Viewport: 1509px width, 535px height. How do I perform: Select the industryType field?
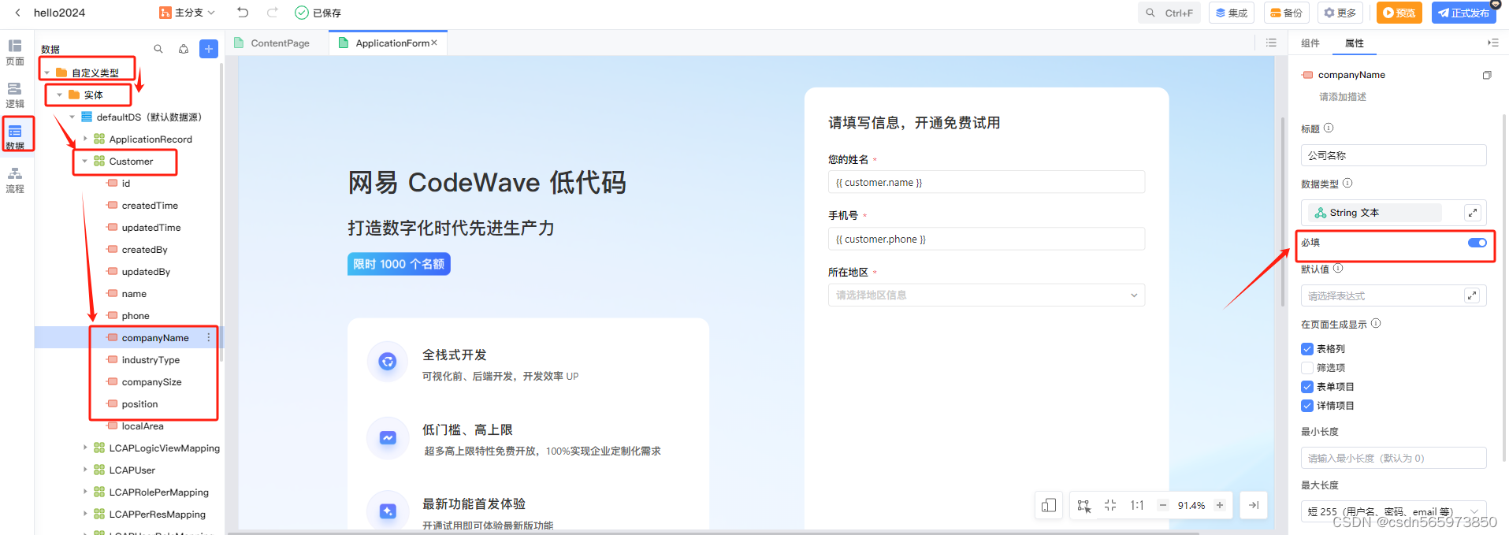[151, 359]
